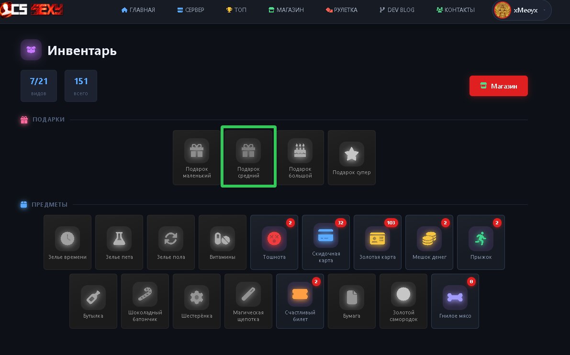The image size is (570, 355).
Task: Open the КОНТАКТЫ page link
Action: pyautogui.click(x=456, y=10)
